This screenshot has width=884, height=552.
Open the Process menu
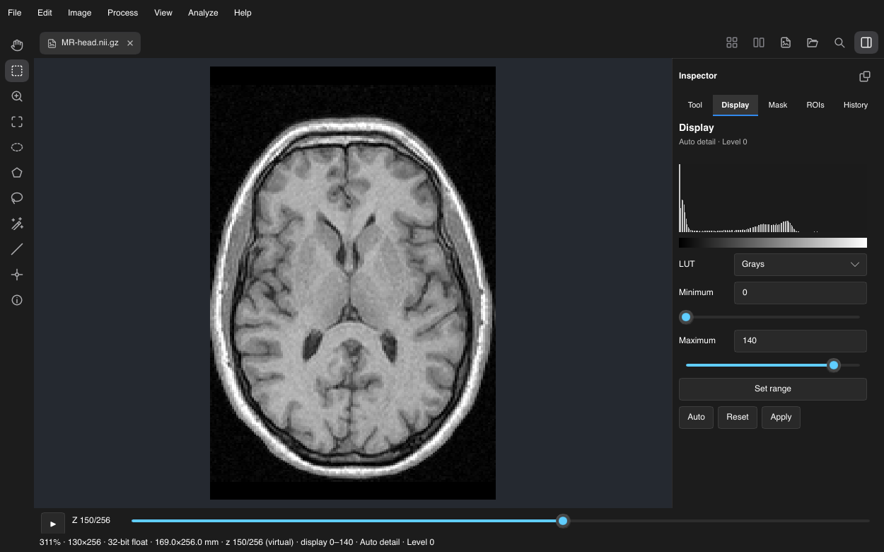pos(122,13)
